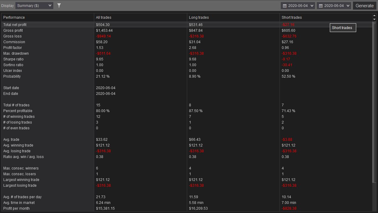Click the -$511.64 max drawdown value
Screen dimensions: 378x213
click(x=103, y=53)
